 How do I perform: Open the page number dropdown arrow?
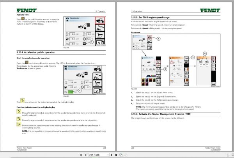coord(108,155)
